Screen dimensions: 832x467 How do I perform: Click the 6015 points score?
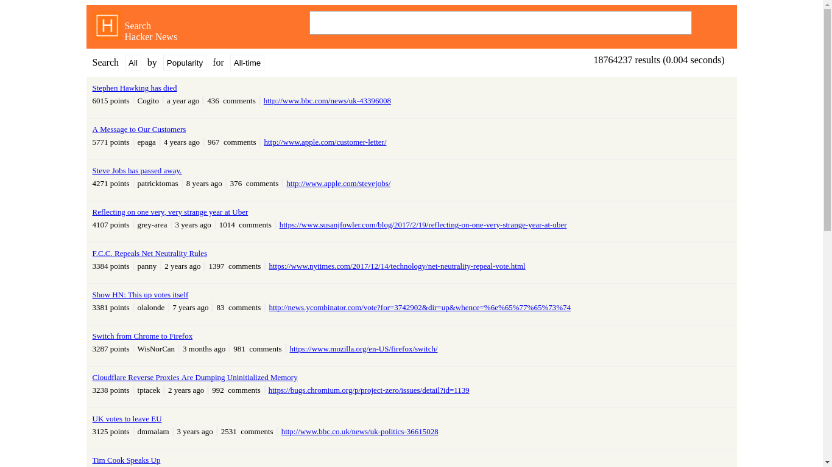click(111, 101)
